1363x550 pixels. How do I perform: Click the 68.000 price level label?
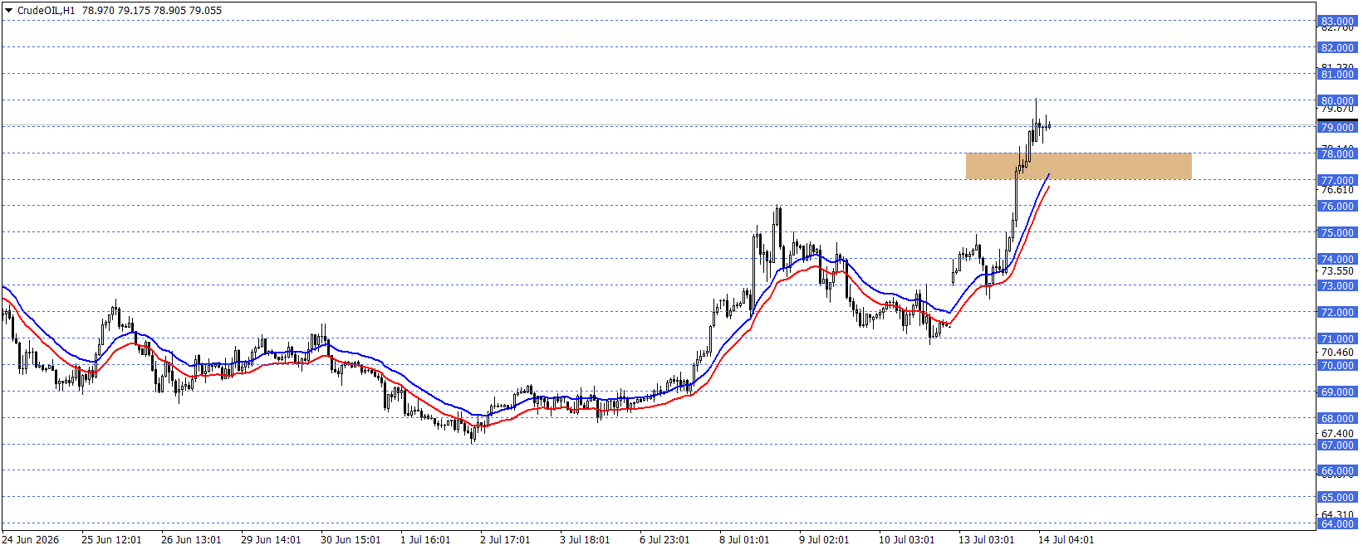[x=1337, y=419]
